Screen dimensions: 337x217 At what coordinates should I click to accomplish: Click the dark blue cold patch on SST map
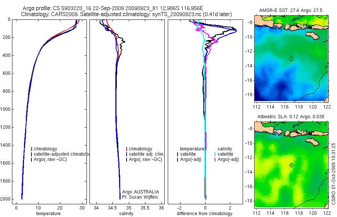tap(282, 86)
